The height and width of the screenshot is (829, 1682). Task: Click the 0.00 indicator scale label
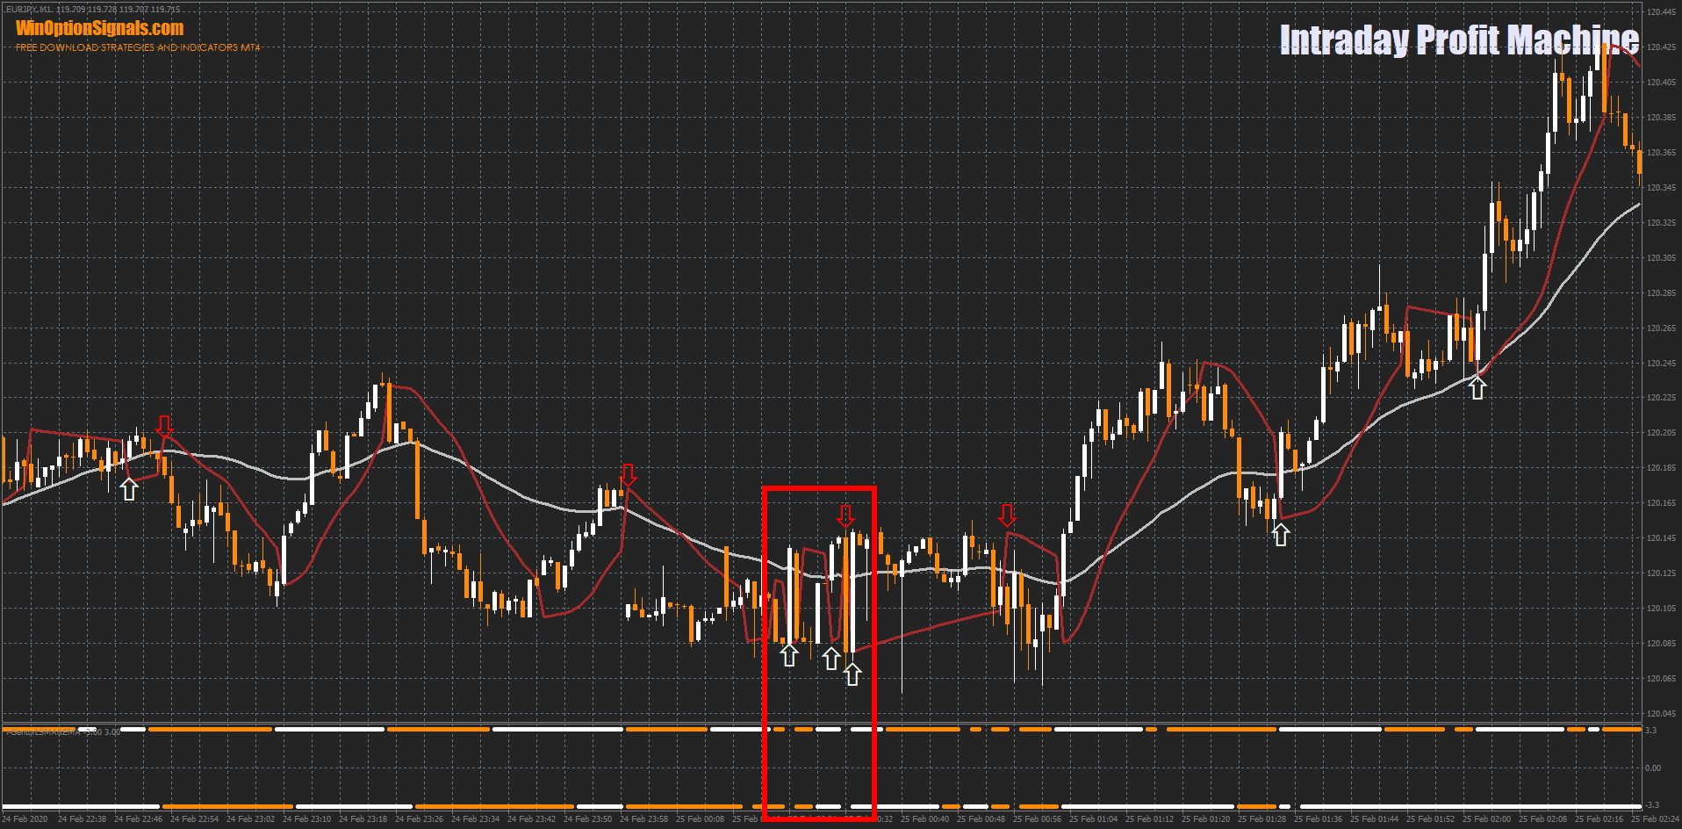click(x=1652, y=768)
